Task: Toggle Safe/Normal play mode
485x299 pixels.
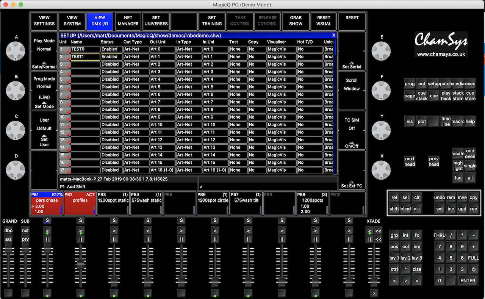Action: tap(44, 66)
